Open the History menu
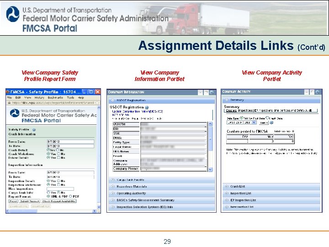329x247 pixels. (x=39, y=98)
